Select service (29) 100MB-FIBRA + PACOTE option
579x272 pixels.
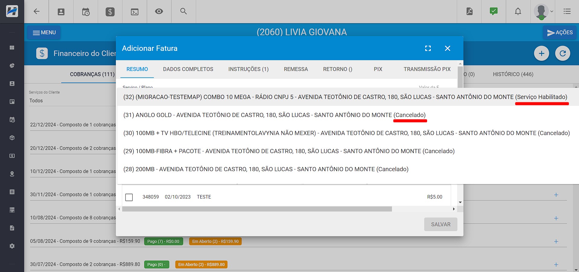pos(348,151)
